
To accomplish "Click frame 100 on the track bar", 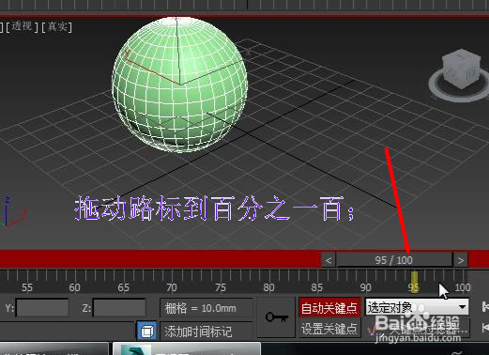I will pos(463,287).
